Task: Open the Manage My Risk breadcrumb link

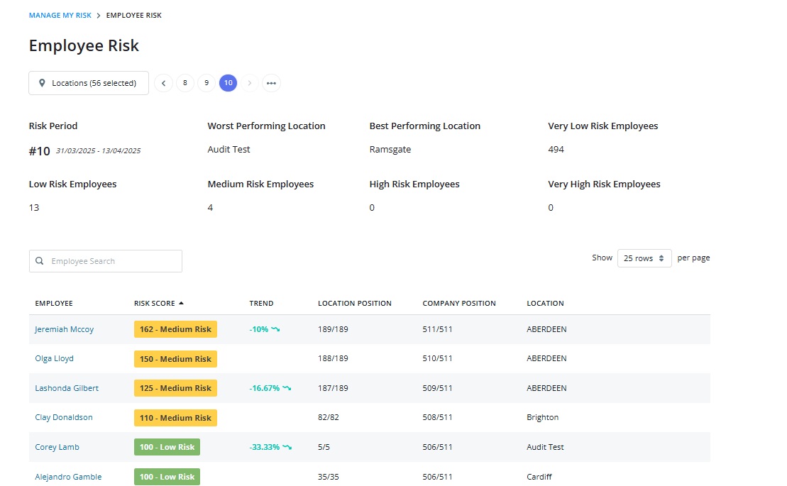Action: (60, 16)
